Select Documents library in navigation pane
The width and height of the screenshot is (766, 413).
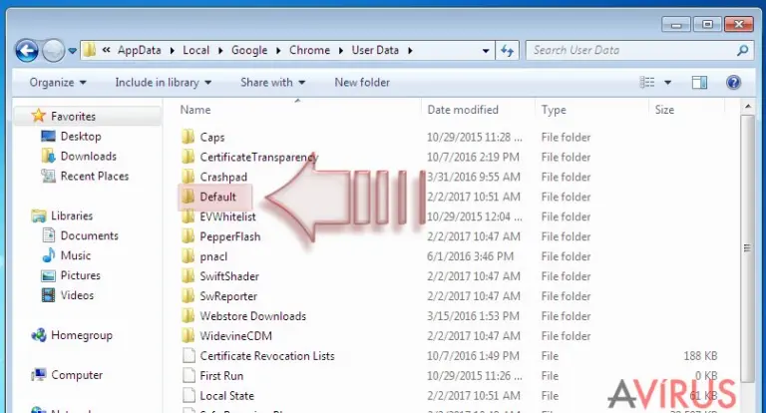point(90,235)
